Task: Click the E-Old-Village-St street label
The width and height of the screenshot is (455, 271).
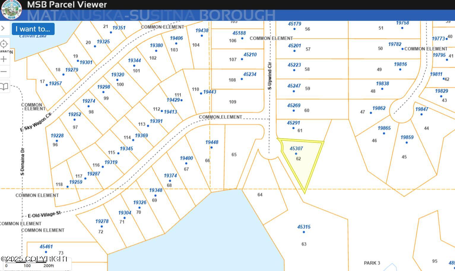Action: 44,214
